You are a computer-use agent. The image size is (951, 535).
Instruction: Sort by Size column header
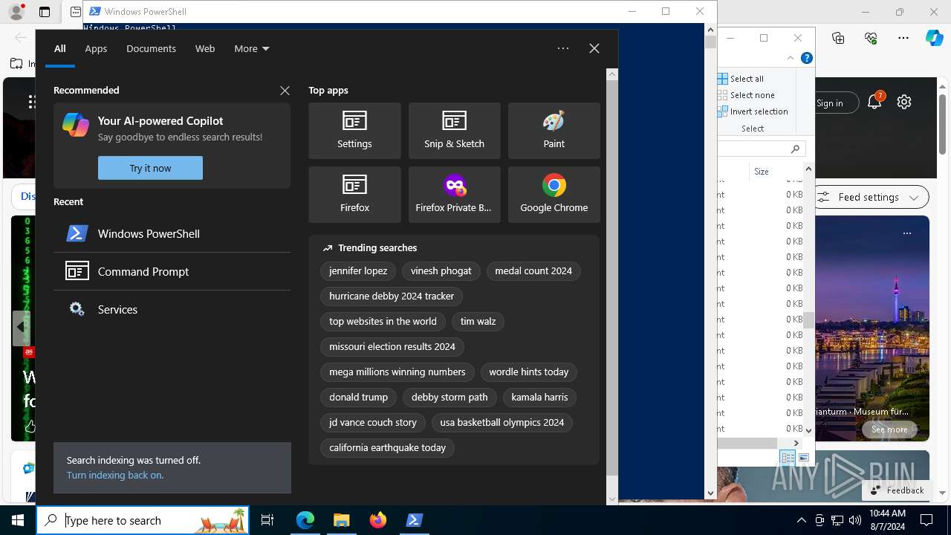click(x=762, y=172)
